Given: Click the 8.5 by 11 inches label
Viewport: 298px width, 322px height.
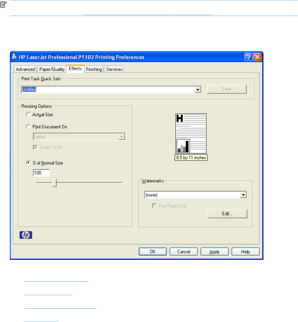Looking at the screenshot, I should (x=191, y=158).
